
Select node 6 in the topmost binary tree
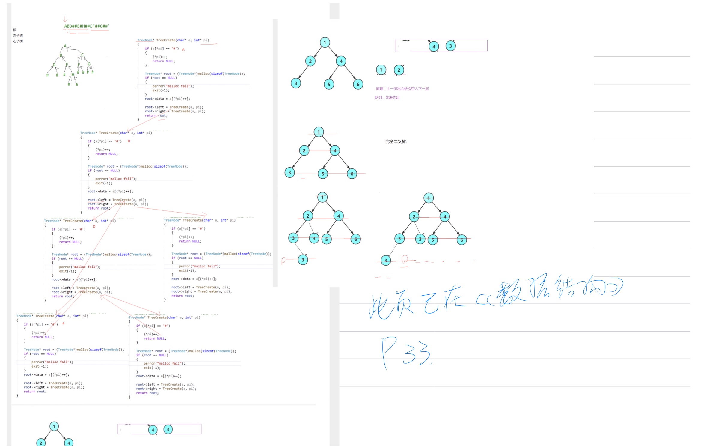point(358,84)
